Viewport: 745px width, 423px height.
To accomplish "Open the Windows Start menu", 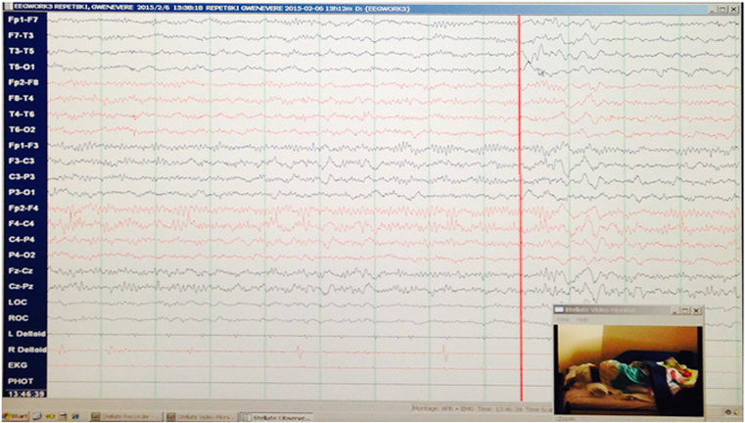I will point(16,416).
